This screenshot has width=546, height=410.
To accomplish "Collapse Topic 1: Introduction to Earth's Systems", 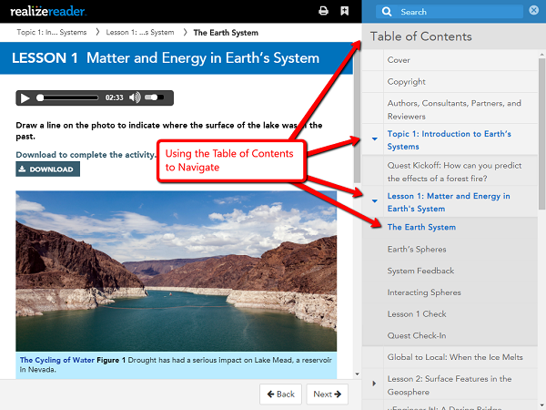I will [374, 139].
